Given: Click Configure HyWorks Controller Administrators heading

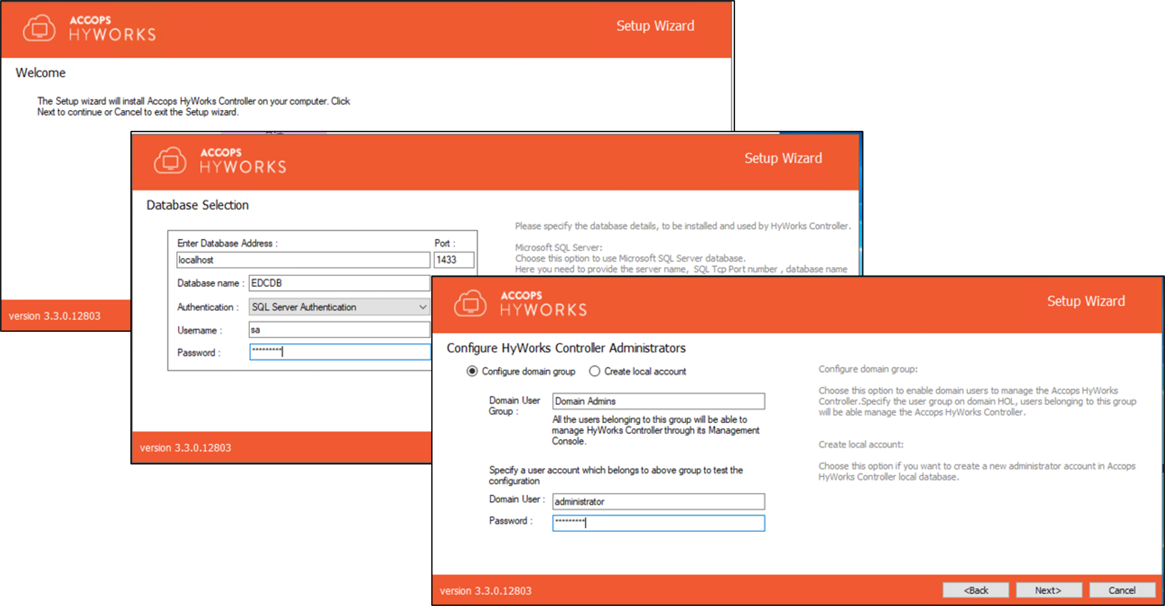Looking at the screenshot, I should 566,348.
